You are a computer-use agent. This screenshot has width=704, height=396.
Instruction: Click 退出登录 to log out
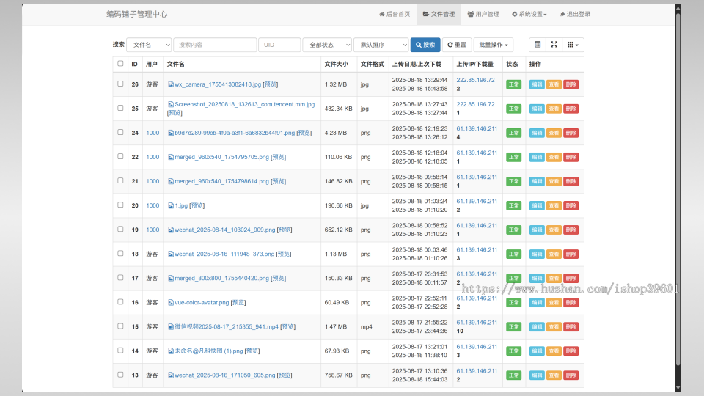(575, 14)
